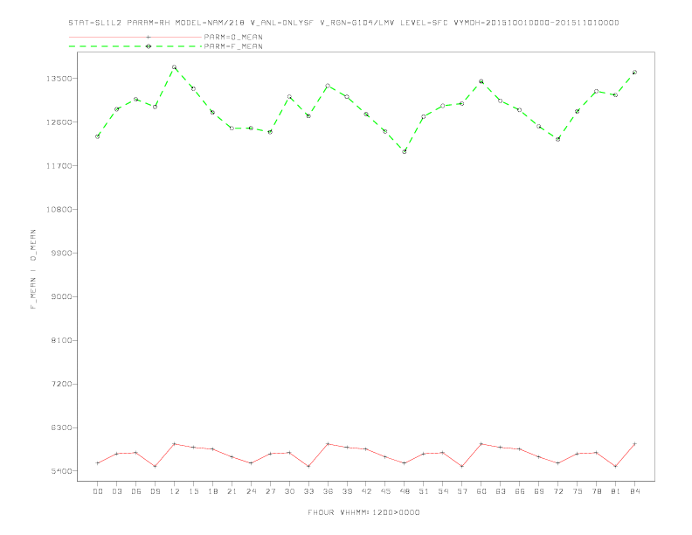The image size is (692, 535).
Task: Click the vertical axis title F_MEAN | O_MEAN
Action: [x=33, y=269]
